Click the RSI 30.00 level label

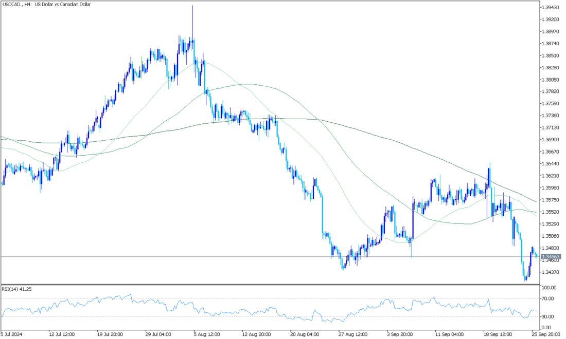(548, 317)
